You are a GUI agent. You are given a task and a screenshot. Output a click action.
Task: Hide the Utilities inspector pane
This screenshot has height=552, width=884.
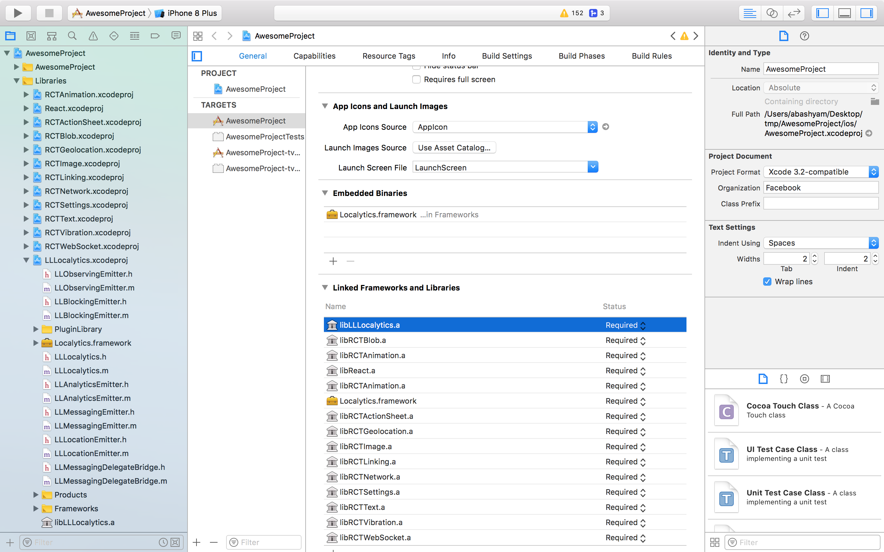click(x=866, y=13)
